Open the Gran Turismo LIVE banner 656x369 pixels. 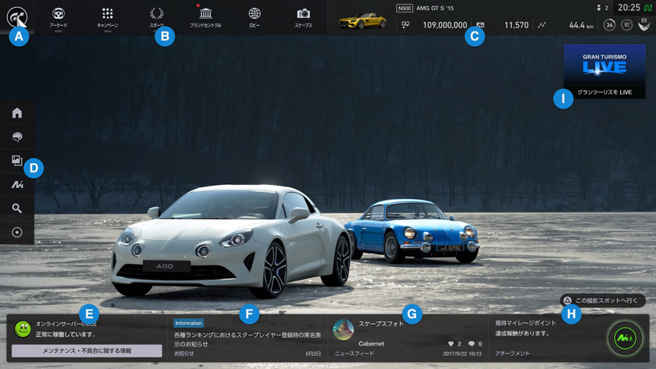point(604,70)
